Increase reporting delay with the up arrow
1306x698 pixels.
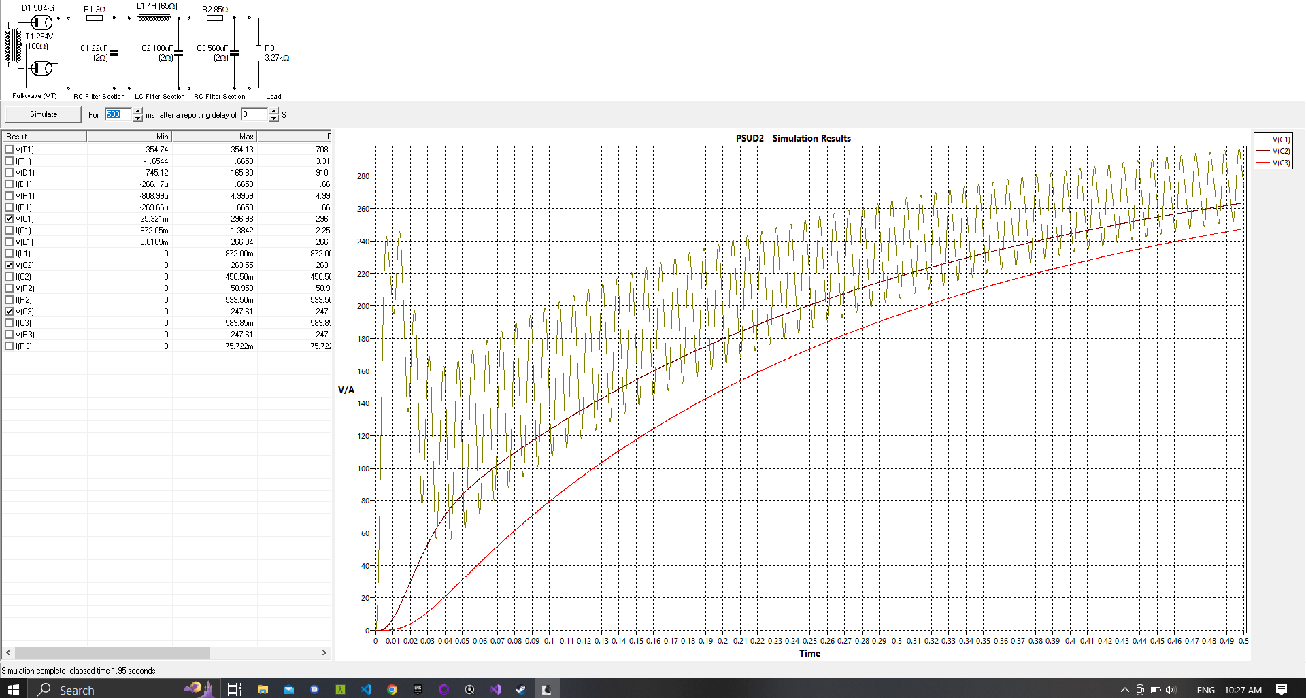[x=273, y=111]
